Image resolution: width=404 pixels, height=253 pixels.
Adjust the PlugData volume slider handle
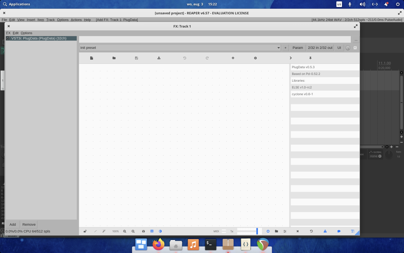(x=257, y=231)
